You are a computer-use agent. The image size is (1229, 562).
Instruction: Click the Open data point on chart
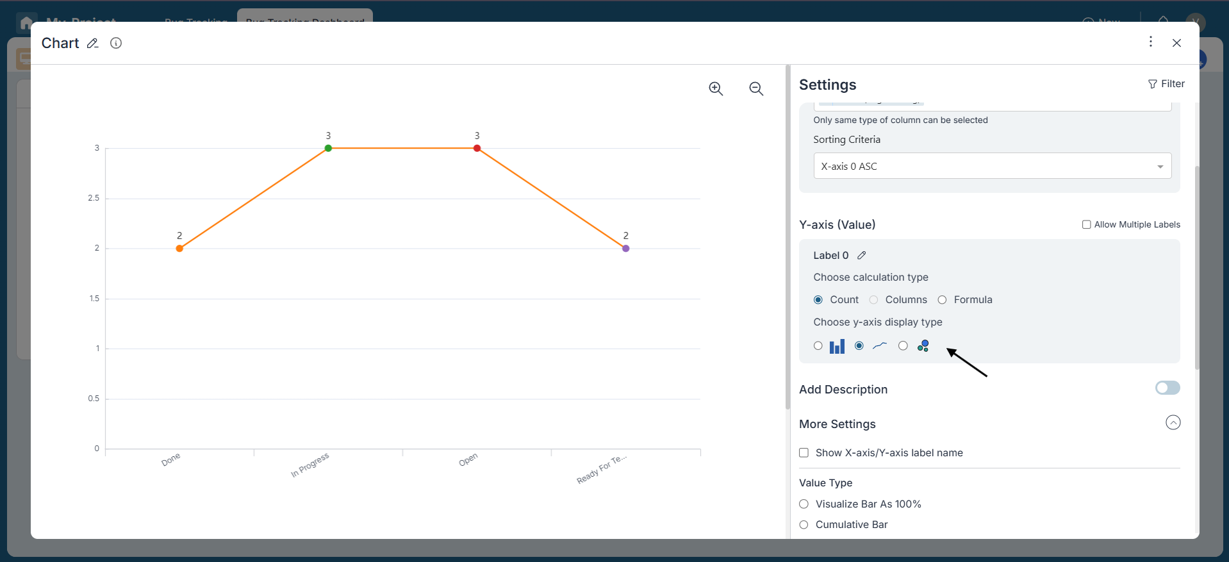pyautogui.click(x=477, y=148)
